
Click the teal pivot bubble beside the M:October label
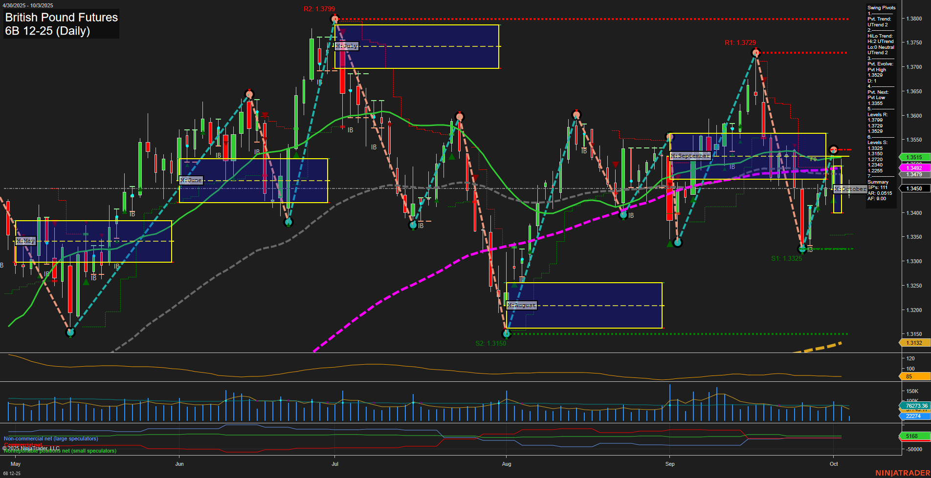click(833, 150)
